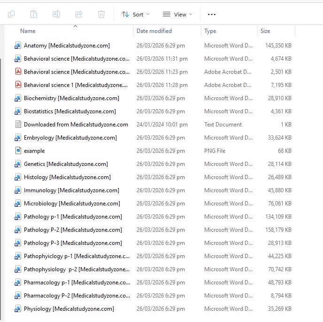
Task: Select file name 'Anatomy [Medicalstudyzone.com]'
Action: click(67, 46)
